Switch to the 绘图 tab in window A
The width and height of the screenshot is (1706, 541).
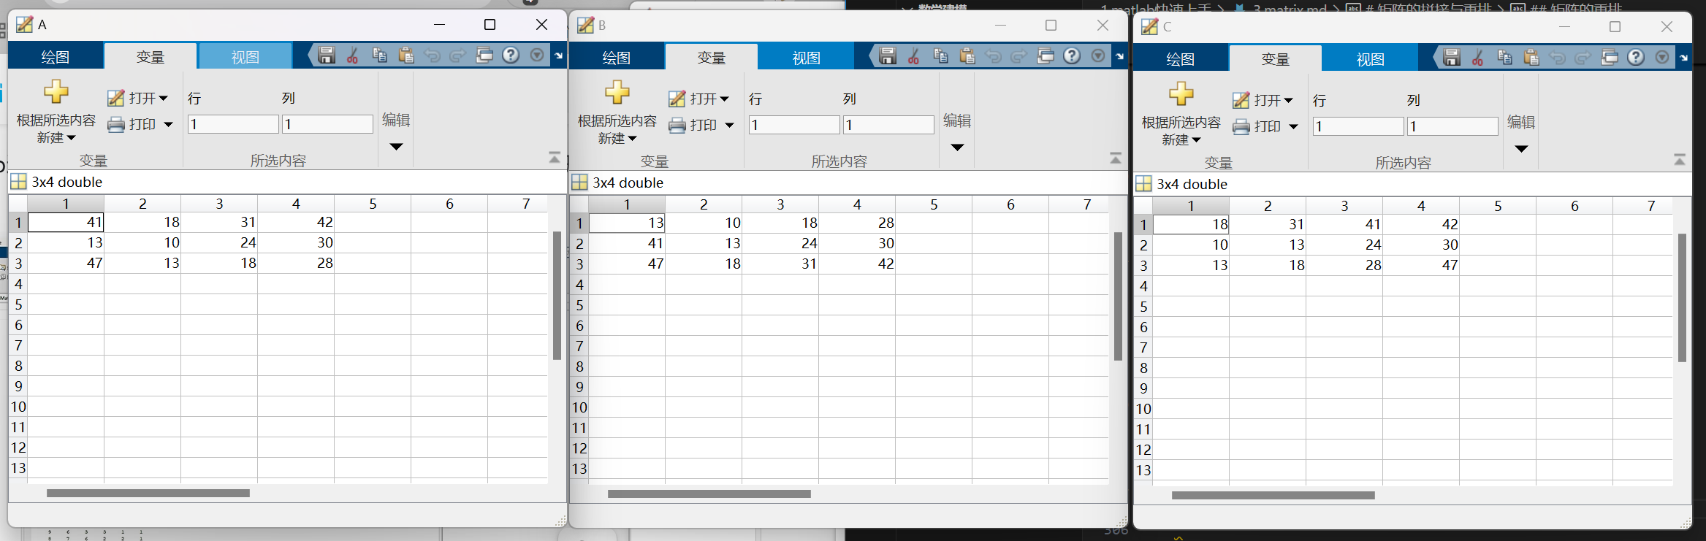56,57
